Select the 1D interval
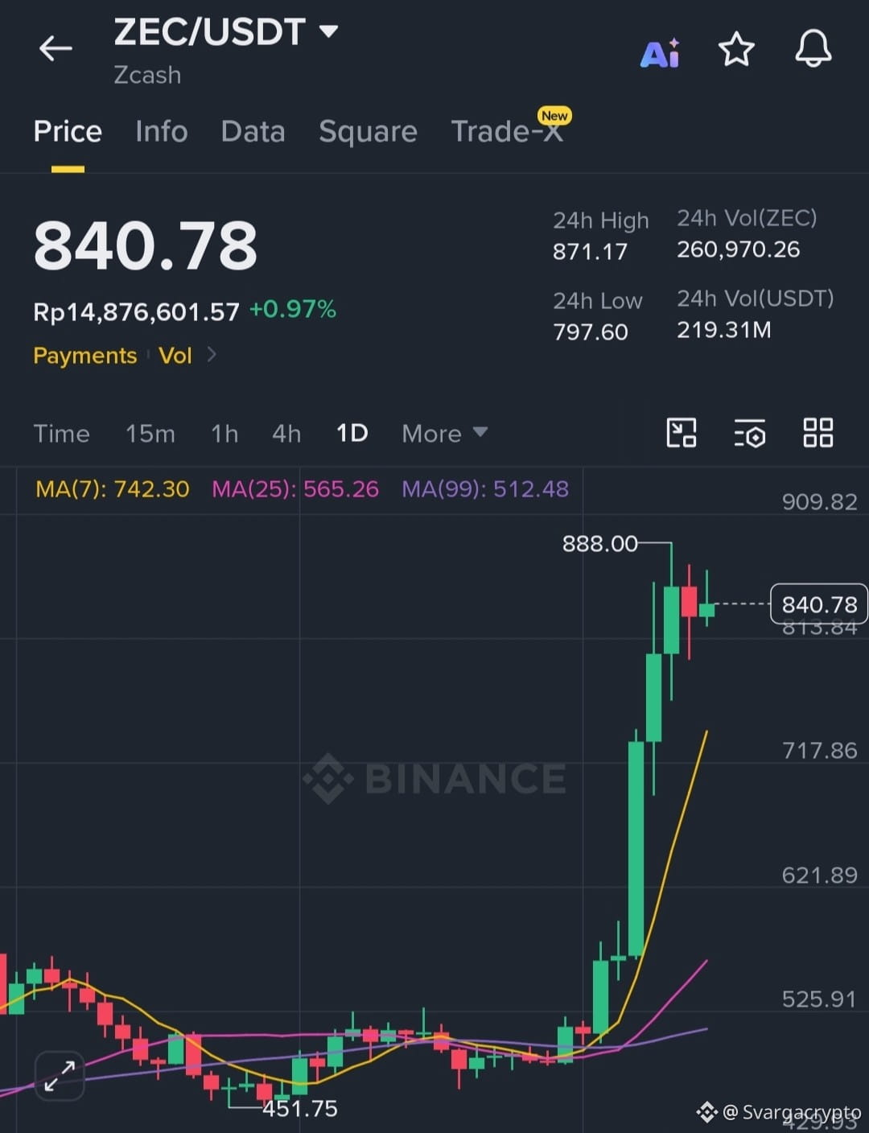 pyautogui.click(x=352, y=434)
